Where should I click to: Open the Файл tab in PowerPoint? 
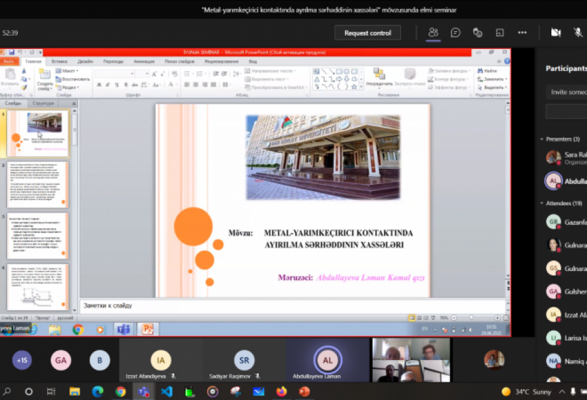point(9,62)
